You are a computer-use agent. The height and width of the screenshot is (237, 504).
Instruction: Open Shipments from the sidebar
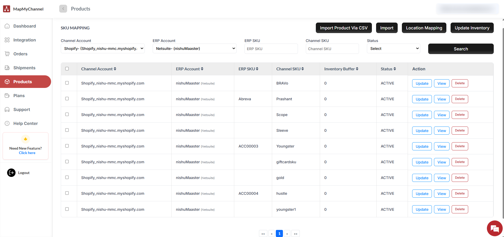click(24, 68)
